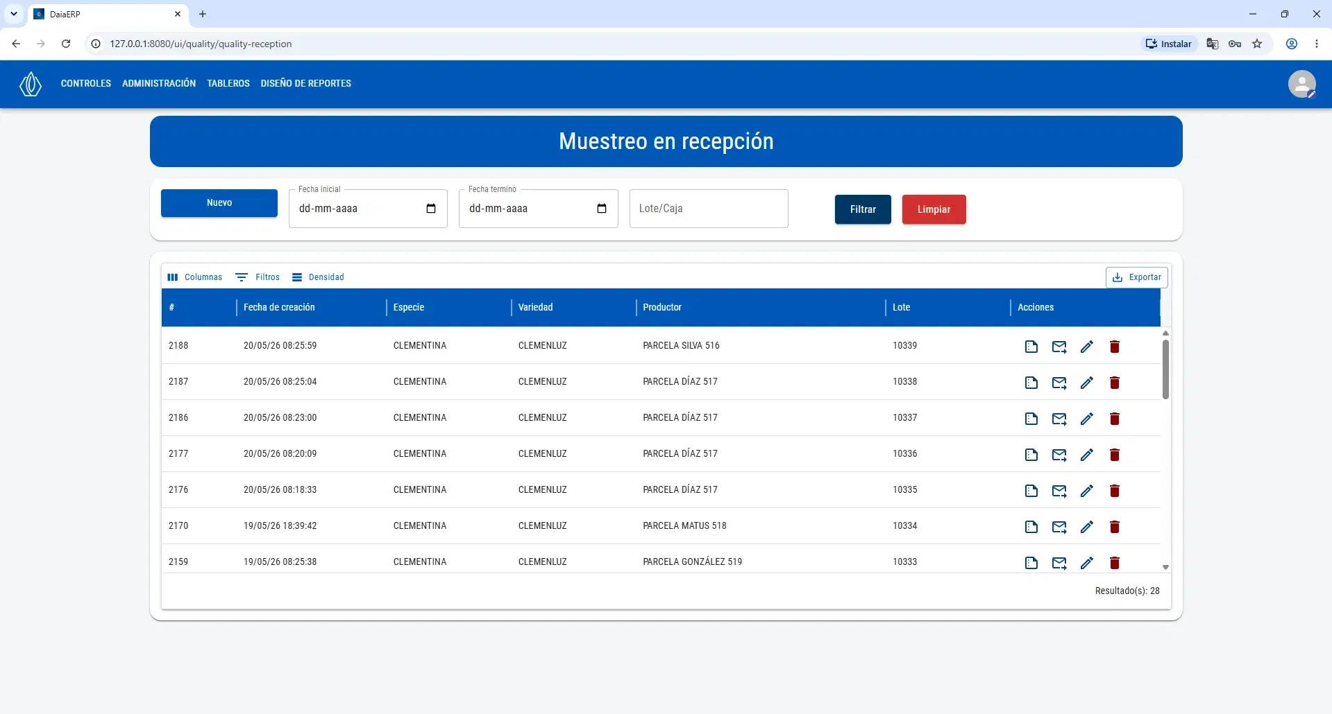Image resolution: width=1332 pixels, height=714 pixels.
Task: Expand the Densidad options
Action: pyautogui.click(x=318, y=277)
